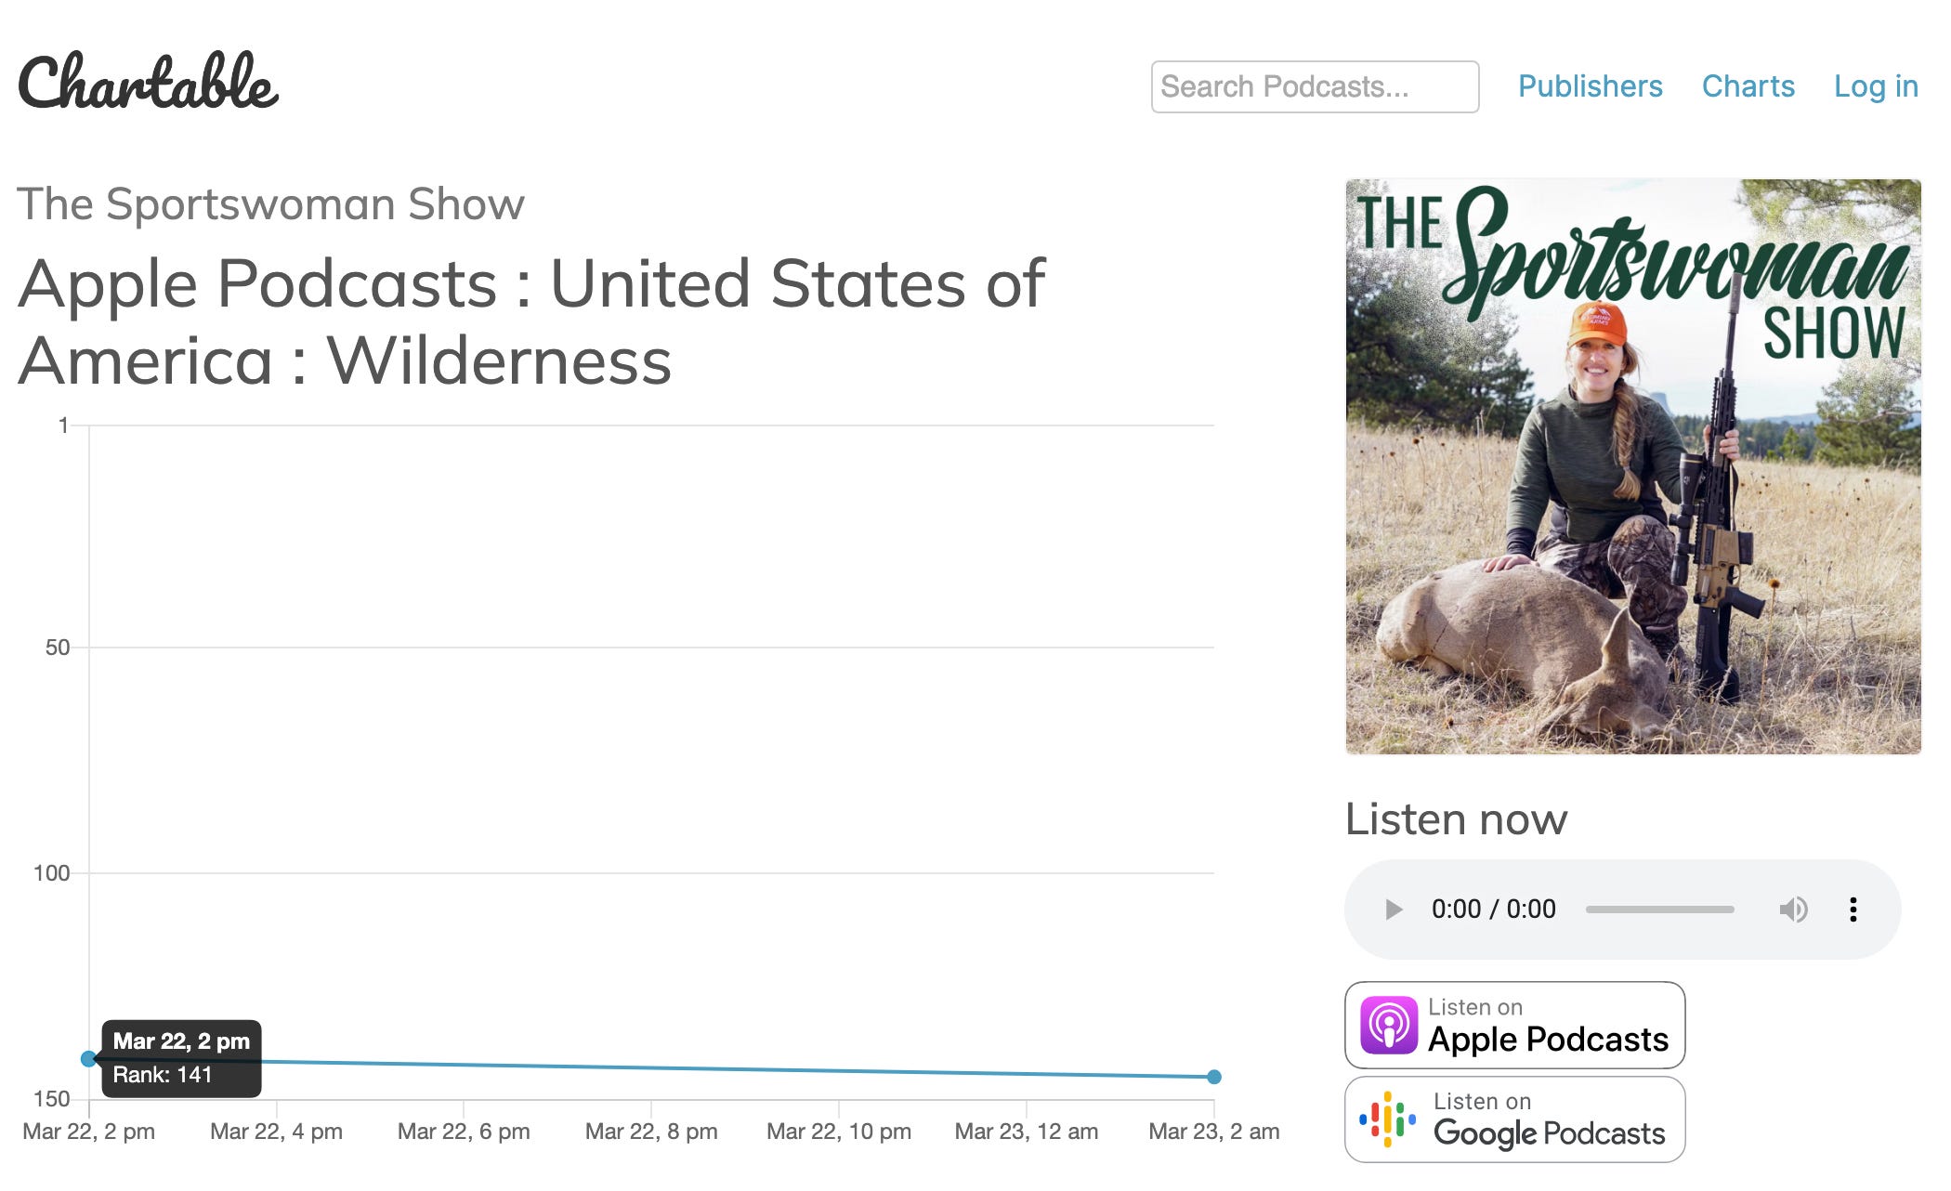Open the Charts link

click(x=1748, y=86)
